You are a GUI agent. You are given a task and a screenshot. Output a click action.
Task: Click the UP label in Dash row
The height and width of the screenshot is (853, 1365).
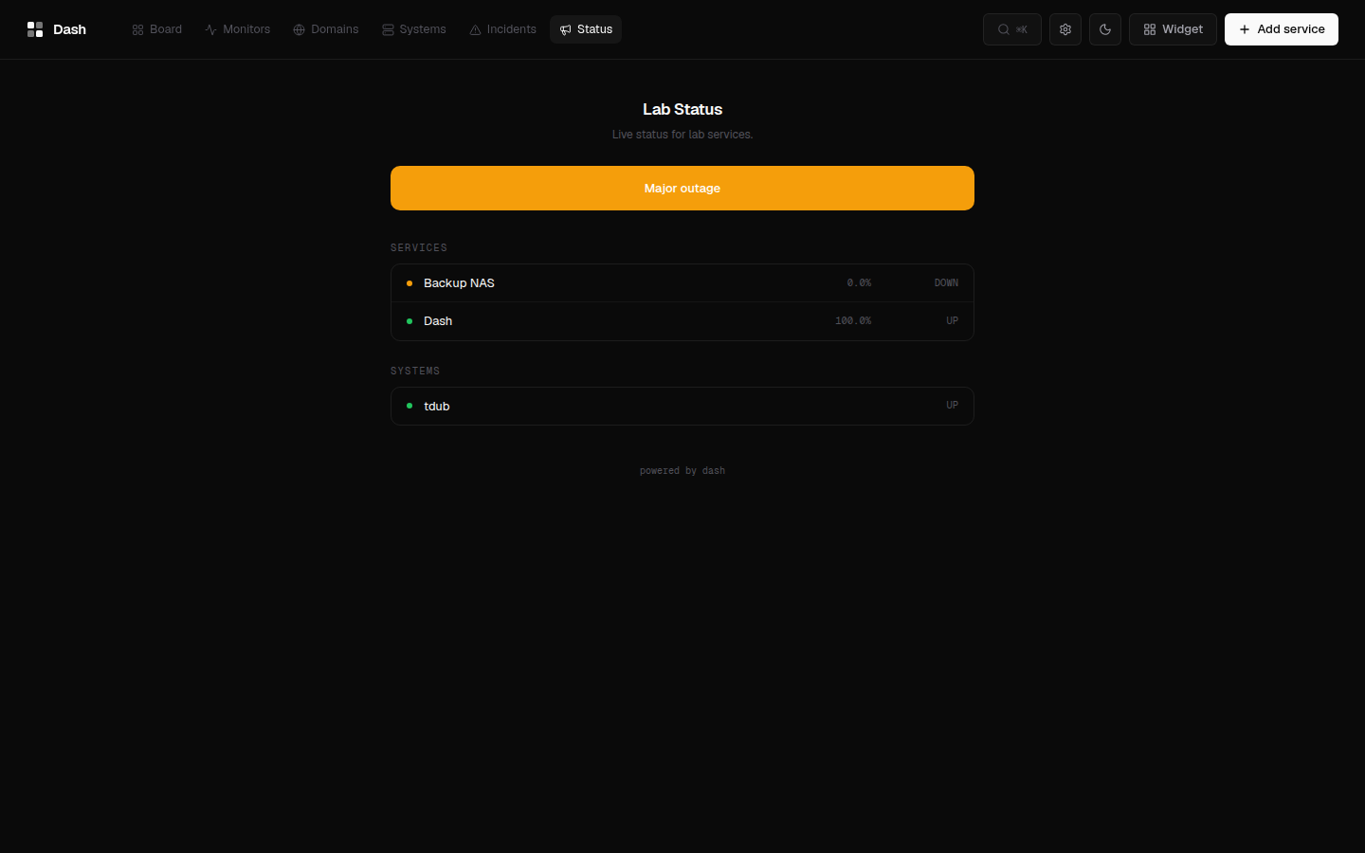pyautogui.click(x=952, y=321)
